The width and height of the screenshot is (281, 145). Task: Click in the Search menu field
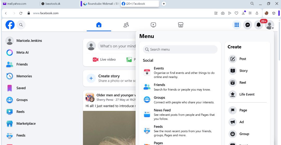click(x=180, y=49)
